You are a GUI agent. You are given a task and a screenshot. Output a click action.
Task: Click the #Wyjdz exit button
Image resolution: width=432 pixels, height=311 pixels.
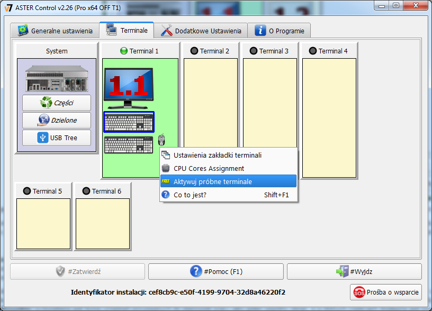coord(354,272)
